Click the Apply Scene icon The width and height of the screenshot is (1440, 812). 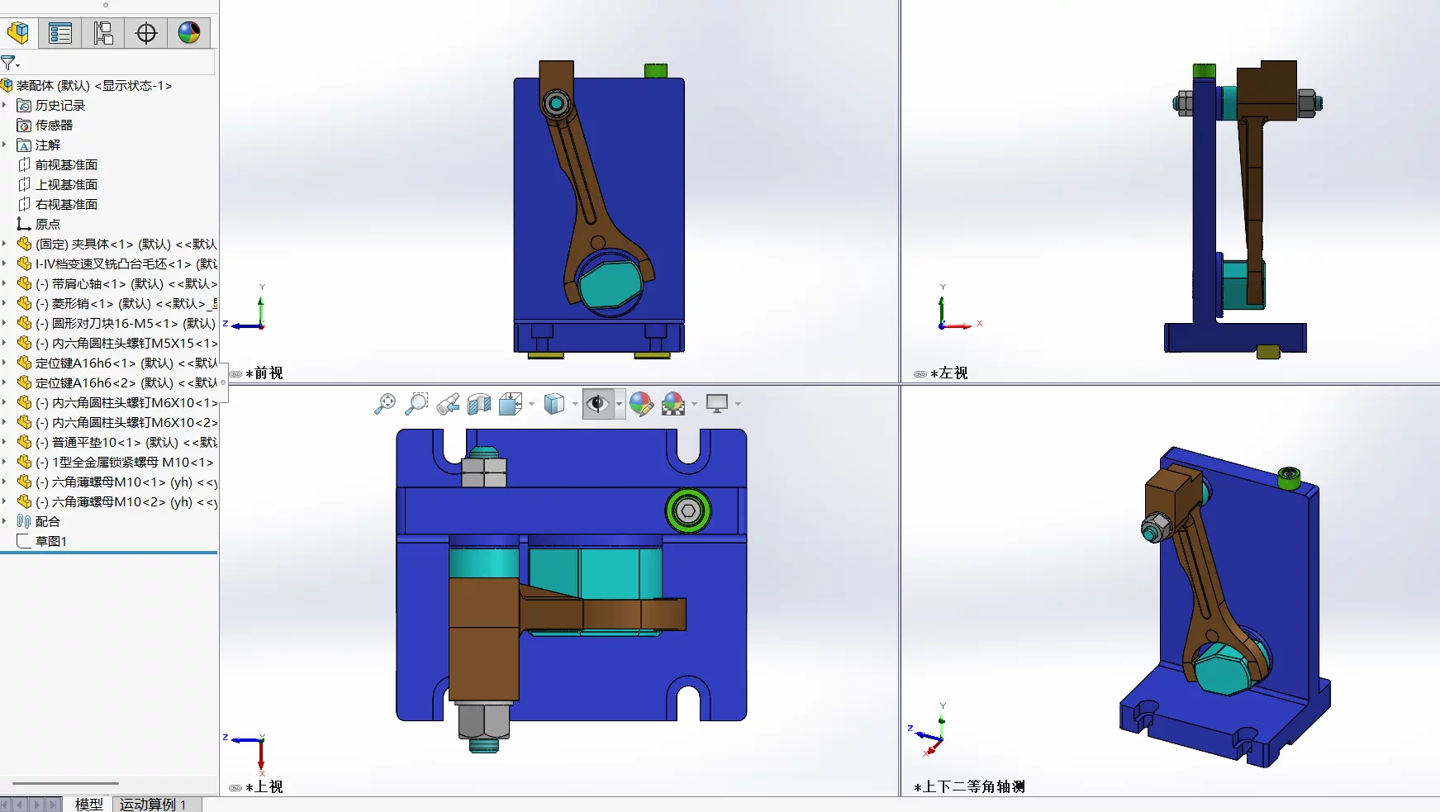(673, 403)
